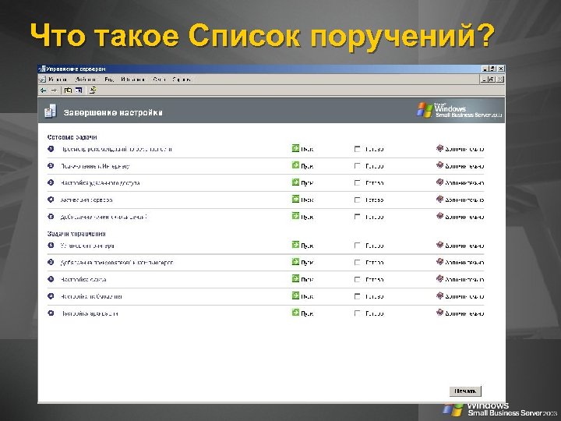Screen dimensions: 561x421
Task: Check Готово for Подключение к Интернету
Action: pyautogui.click(x=357, y=166)
